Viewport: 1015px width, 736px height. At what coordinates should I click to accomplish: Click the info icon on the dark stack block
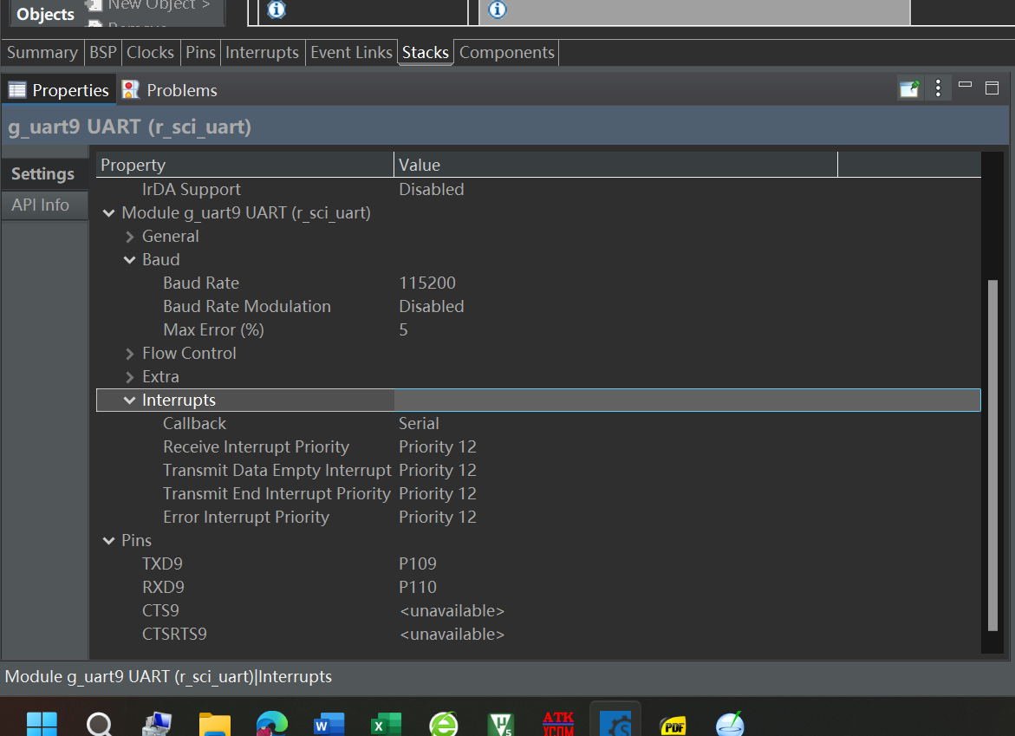pyautogui.click(x=277, y=9)
